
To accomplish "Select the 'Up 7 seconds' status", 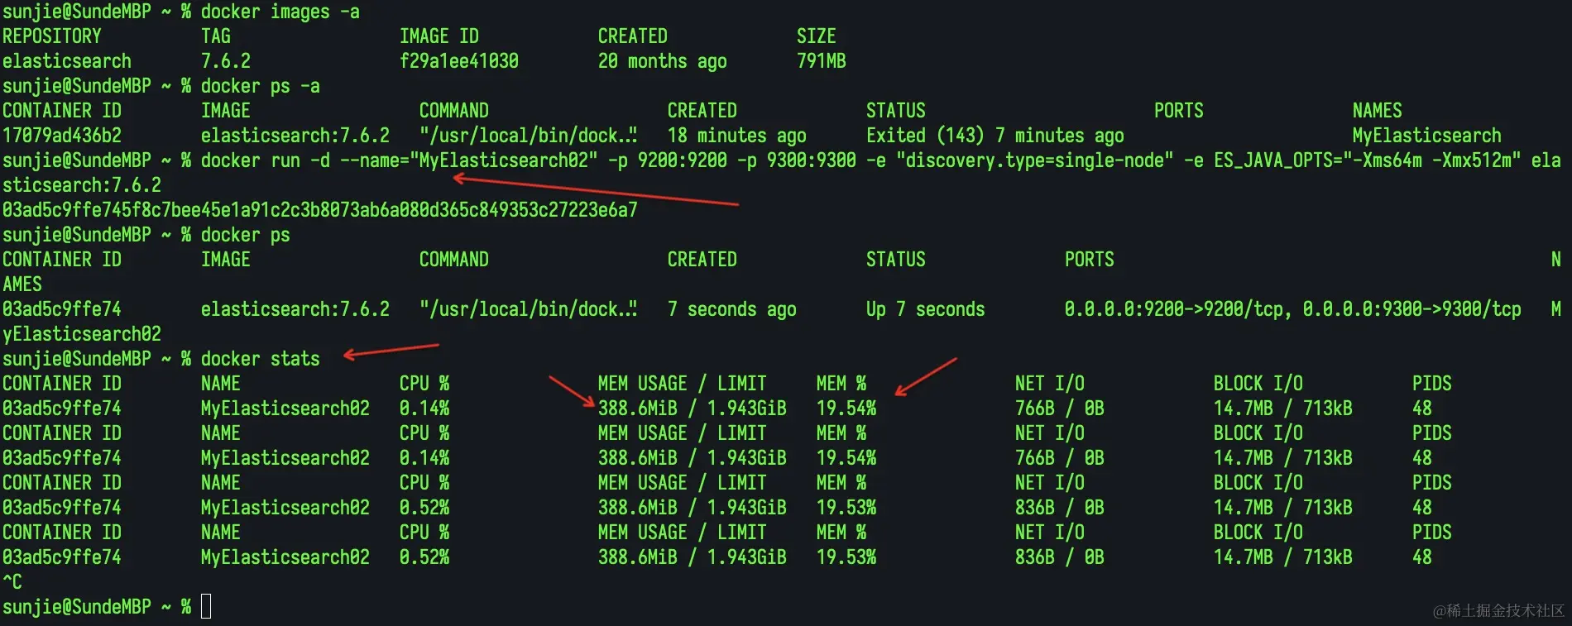I will pos(925,309).
